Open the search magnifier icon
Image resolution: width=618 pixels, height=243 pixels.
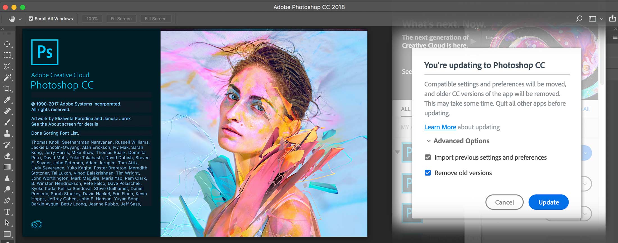click(579, 19)
